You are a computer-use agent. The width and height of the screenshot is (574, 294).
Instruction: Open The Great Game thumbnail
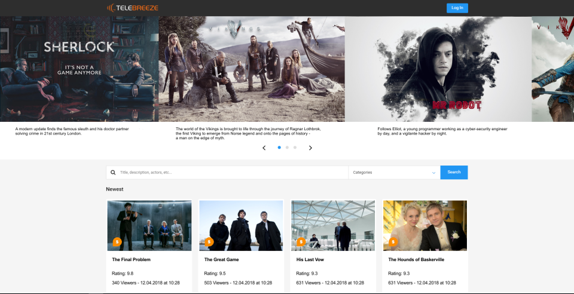click(241, 226)
